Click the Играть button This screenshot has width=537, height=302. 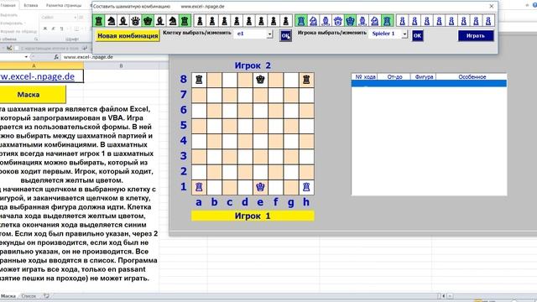476,35
